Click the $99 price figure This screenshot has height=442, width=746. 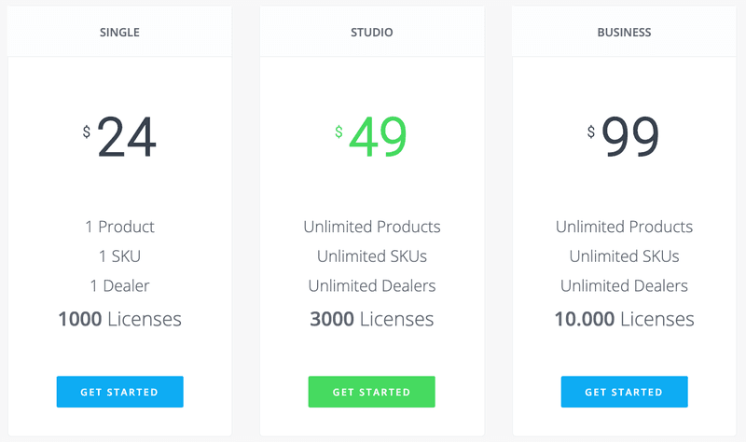coord(623,137)
